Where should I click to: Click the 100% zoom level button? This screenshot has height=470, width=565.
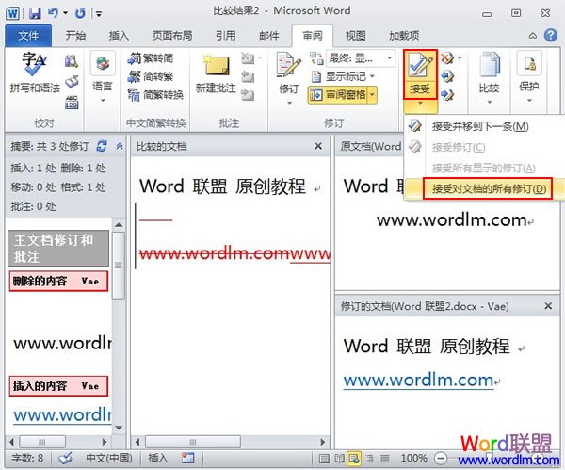tap(413, 458)
